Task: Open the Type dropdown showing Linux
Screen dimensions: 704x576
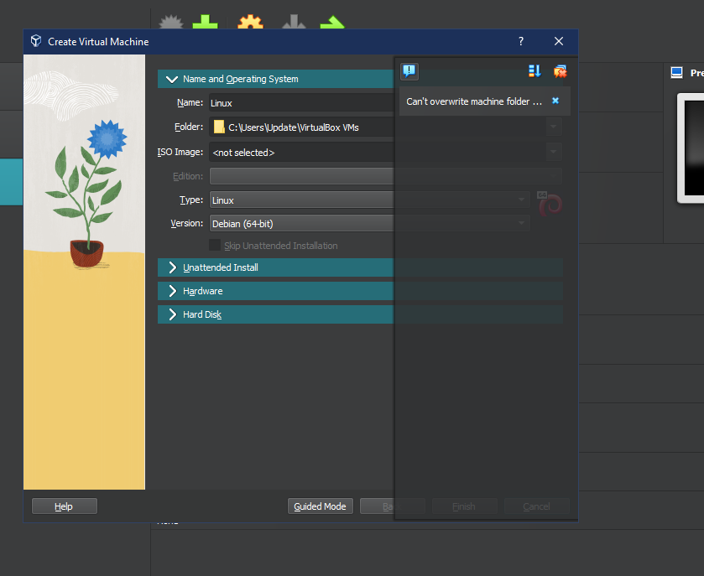Action: [369, 200]
